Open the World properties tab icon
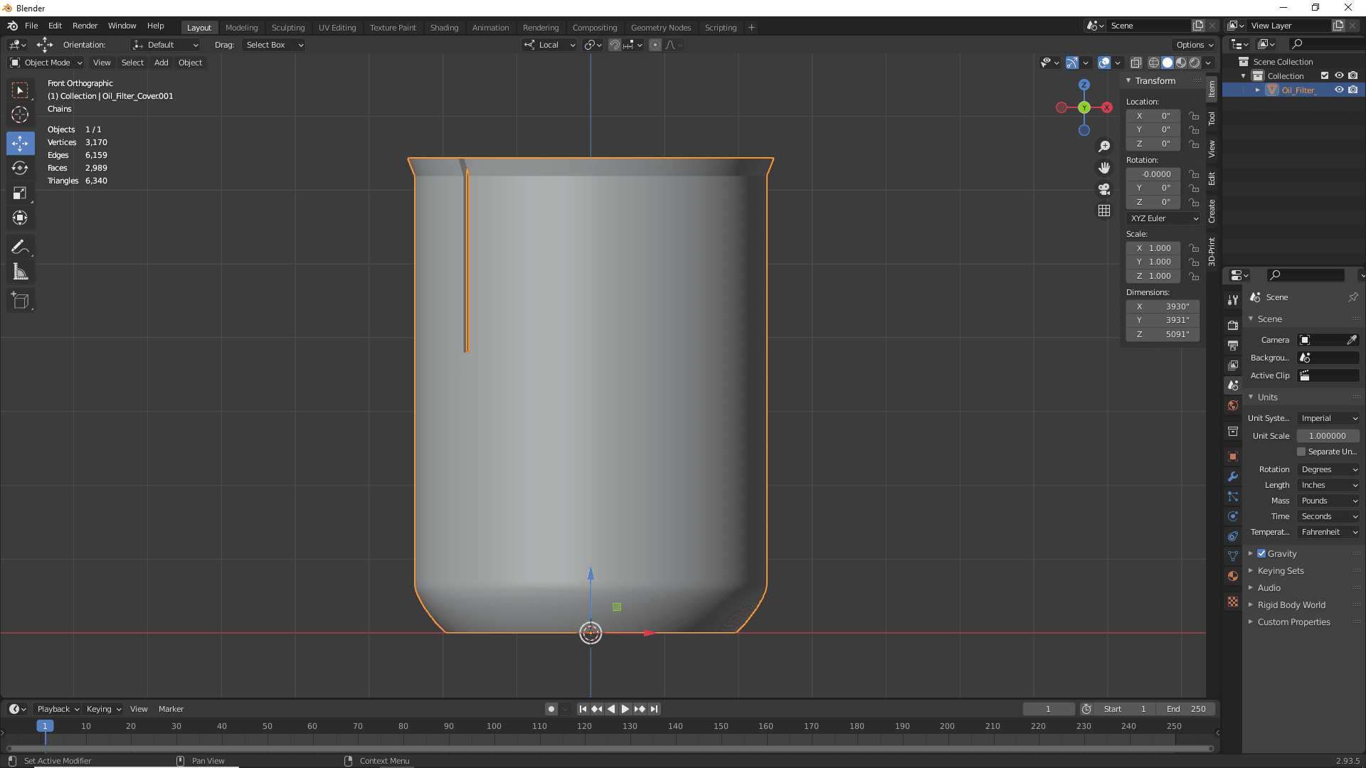 1233,405
